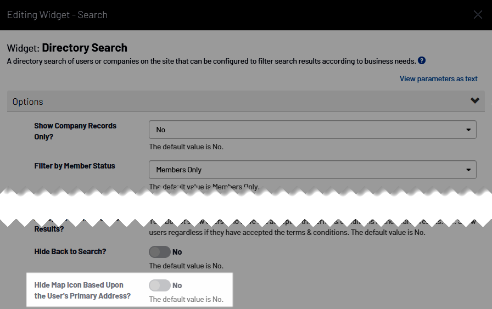Close the Editing Widget dialog

[478, 15]
